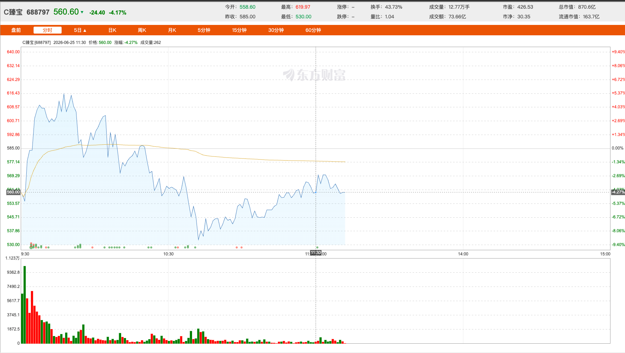This screenshot has height=353, width=625.
Task: Click the highlighted -4.27% crosshair label on right axis
Action: pyautogui.click(x=618, y=192)
